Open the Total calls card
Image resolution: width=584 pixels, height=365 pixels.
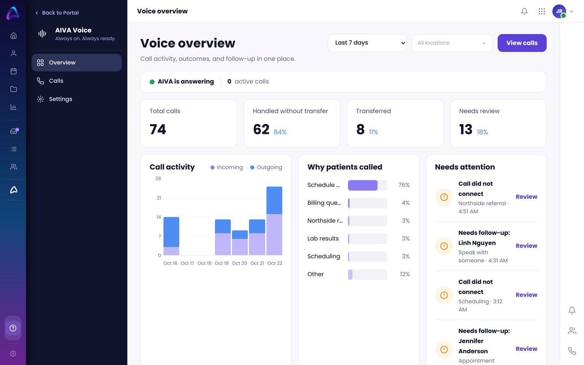pos(189,123)
